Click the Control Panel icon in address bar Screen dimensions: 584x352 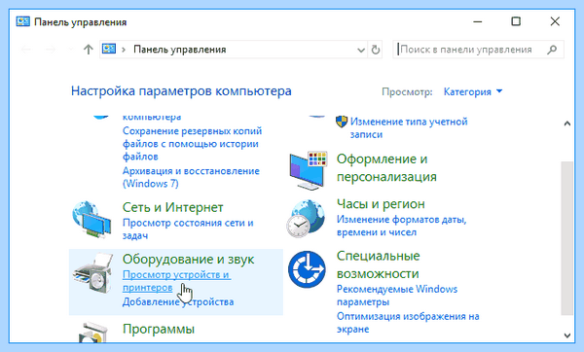[x=109, y=50]
